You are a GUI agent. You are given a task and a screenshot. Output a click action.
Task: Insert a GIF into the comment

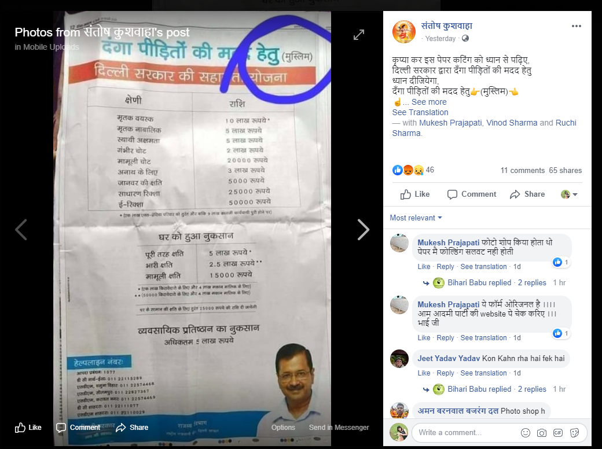(x=558, y=433)
